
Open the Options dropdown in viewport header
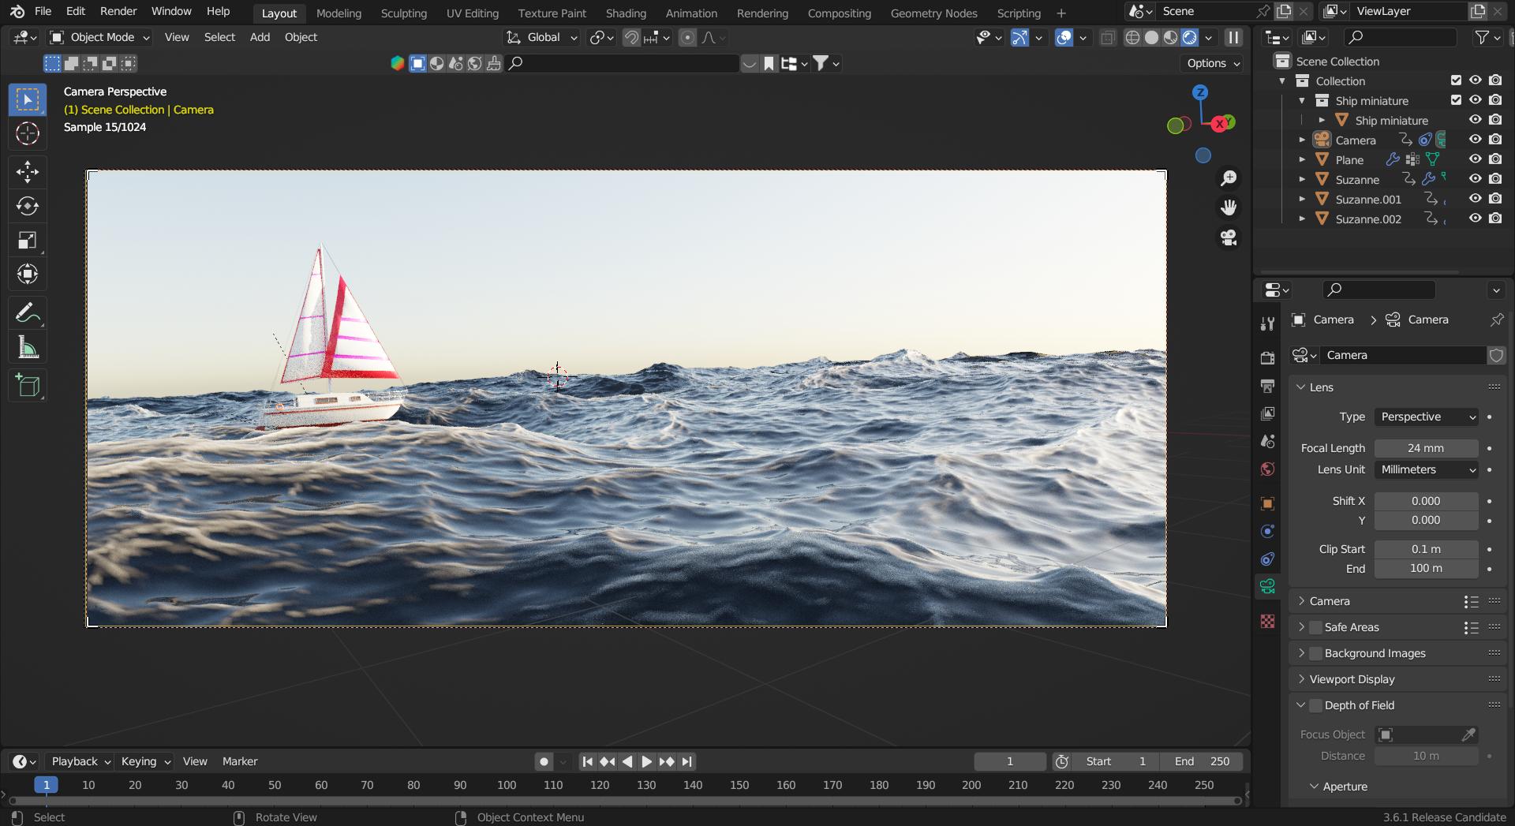tap(1213, 63)
